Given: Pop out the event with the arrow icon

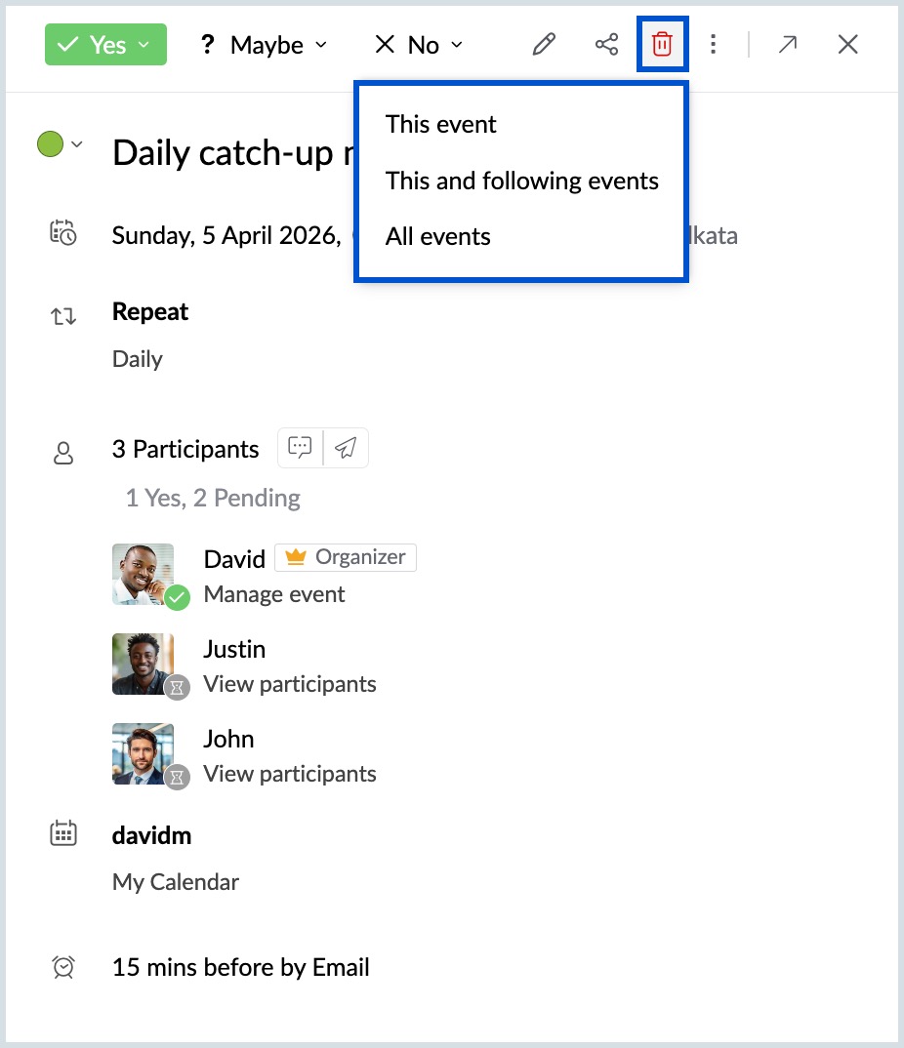Looking at the screenshot, I should [x=788, y=44].
